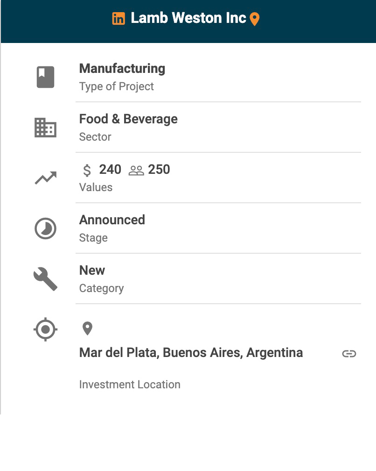Click the Announced stage entry
This screenshot has width=376, height=471.
112,220
